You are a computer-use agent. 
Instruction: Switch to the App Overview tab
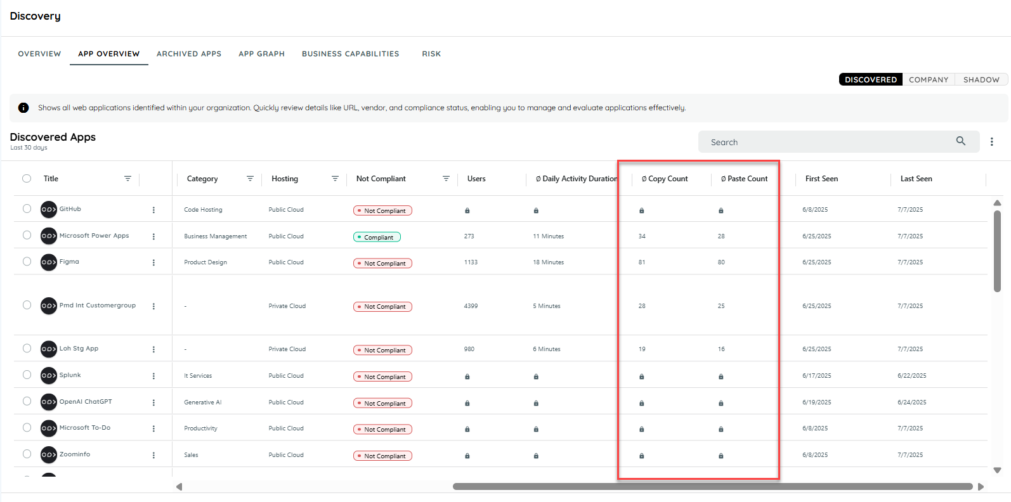point(109,54)
